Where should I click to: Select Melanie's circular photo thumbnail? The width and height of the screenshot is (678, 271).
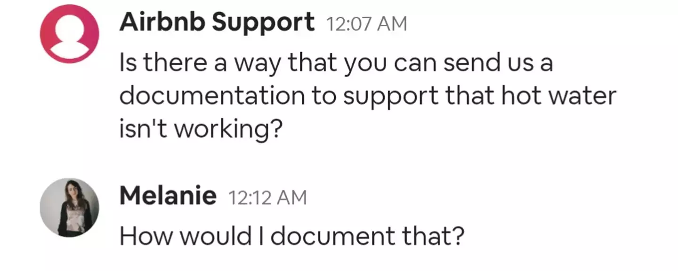(x=69, y=207)
